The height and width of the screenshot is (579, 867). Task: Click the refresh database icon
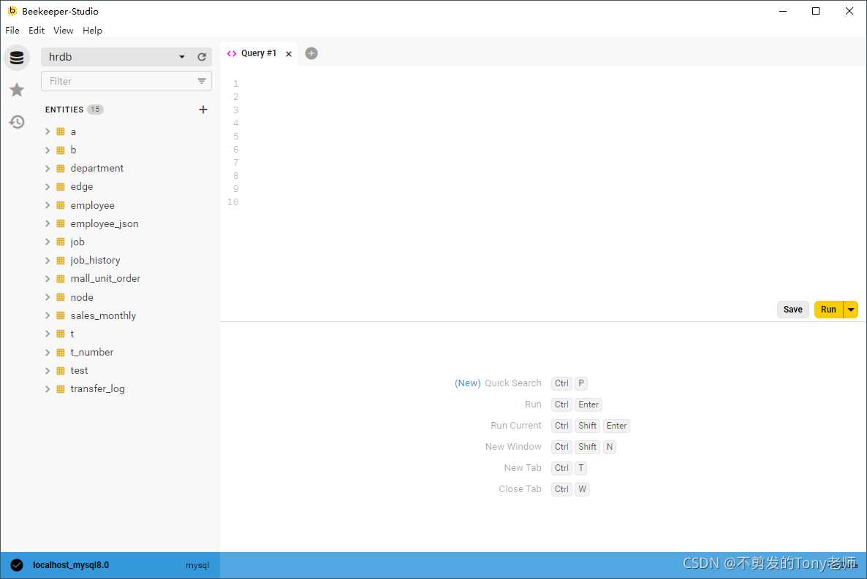(x=202, y=57)
